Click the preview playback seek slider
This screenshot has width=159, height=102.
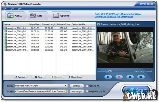(x=115, y=71)
